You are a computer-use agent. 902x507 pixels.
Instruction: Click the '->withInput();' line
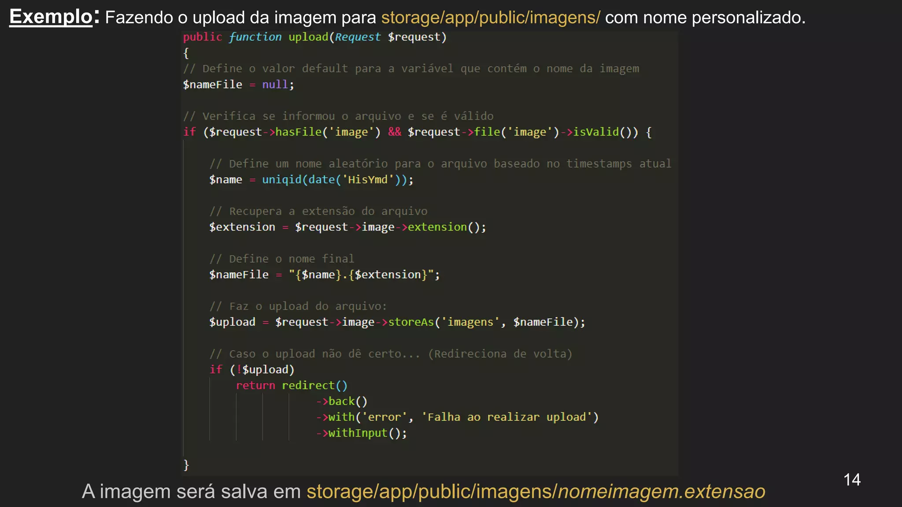[361, 433]
